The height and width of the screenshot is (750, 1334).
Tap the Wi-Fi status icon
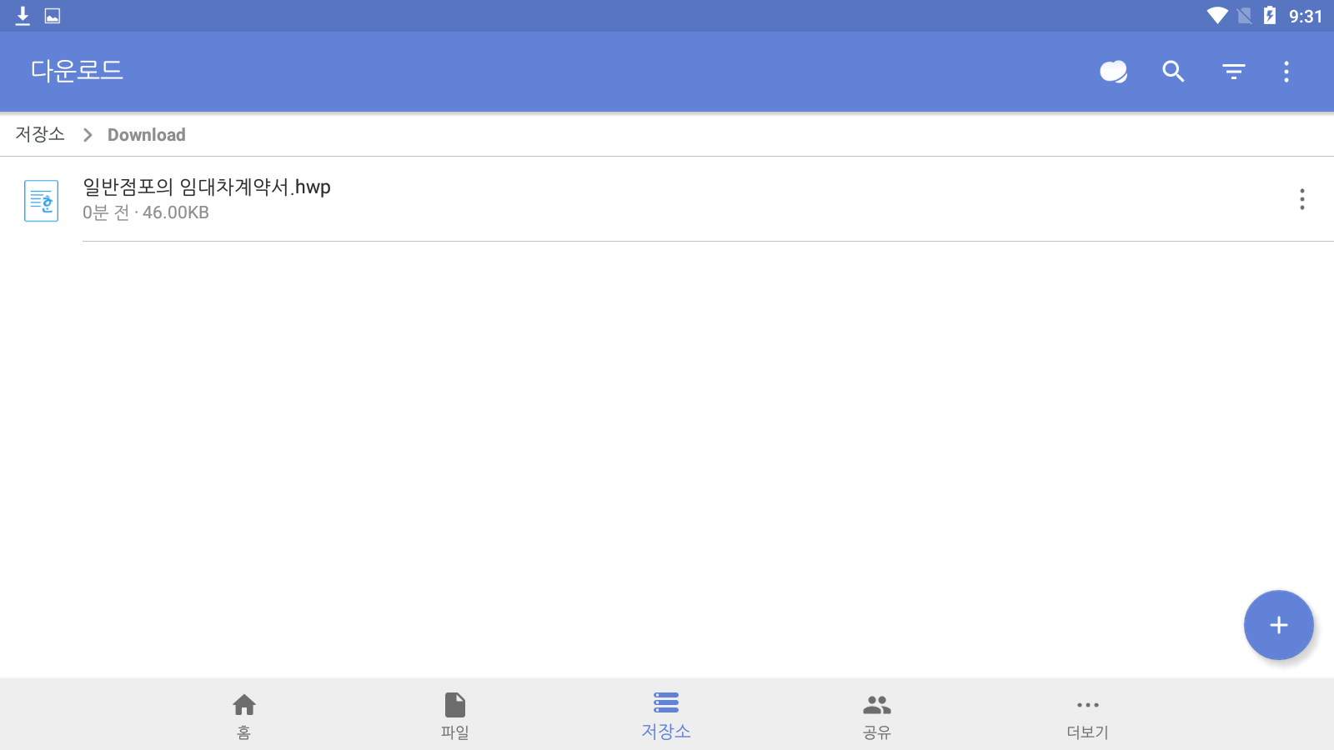point(1217,16)
